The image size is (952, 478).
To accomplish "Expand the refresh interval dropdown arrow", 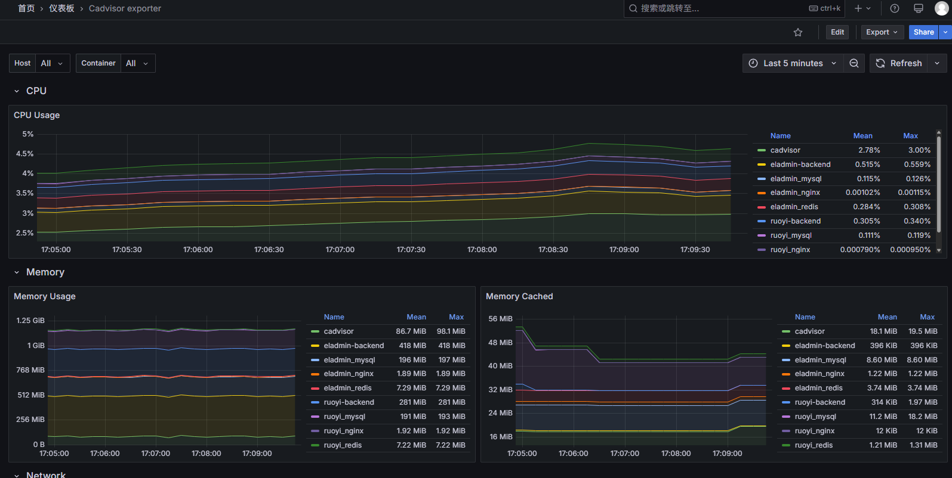I will pyautogui.click(x=937, y=63).
